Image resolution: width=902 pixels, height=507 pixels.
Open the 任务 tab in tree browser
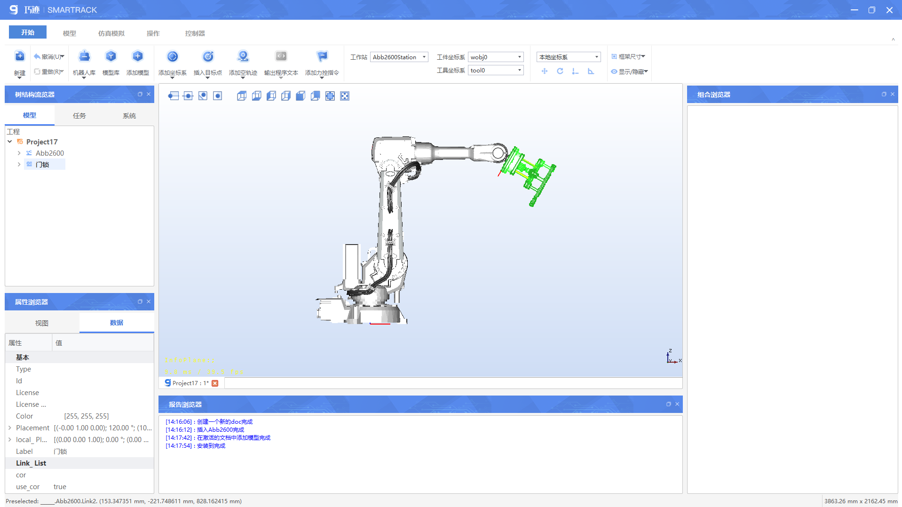point(79,116)
